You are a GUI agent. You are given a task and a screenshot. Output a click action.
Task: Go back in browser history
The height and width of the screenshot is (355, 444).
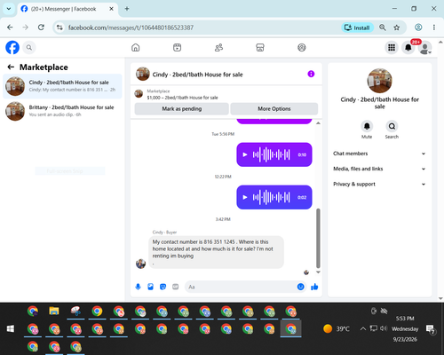click(x=10, y=28)
